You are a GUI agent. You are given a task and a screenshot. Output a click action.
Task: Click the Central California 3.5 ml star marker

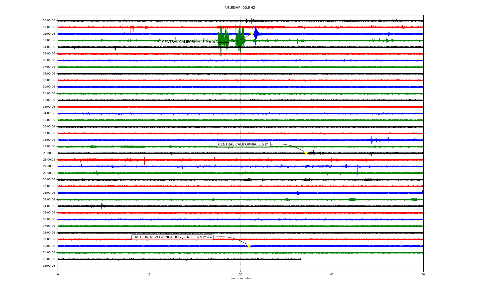(x=306, y=153)
